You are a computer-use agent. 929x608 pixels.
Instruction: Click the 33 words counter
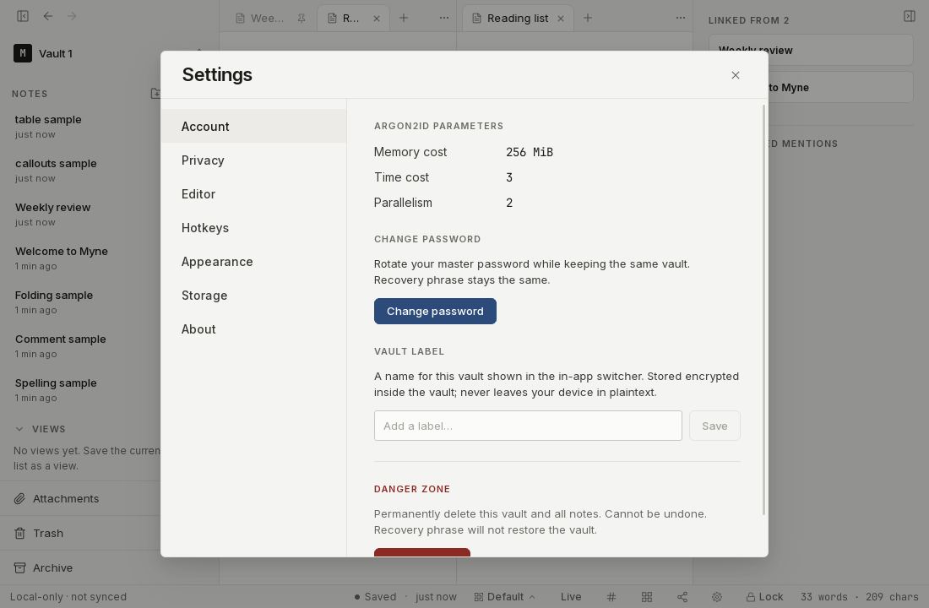click(823, 597)
